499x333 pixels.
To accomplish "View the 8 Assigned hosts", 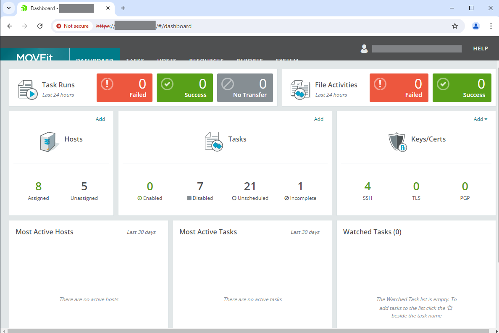I will (x=39, y=191).
